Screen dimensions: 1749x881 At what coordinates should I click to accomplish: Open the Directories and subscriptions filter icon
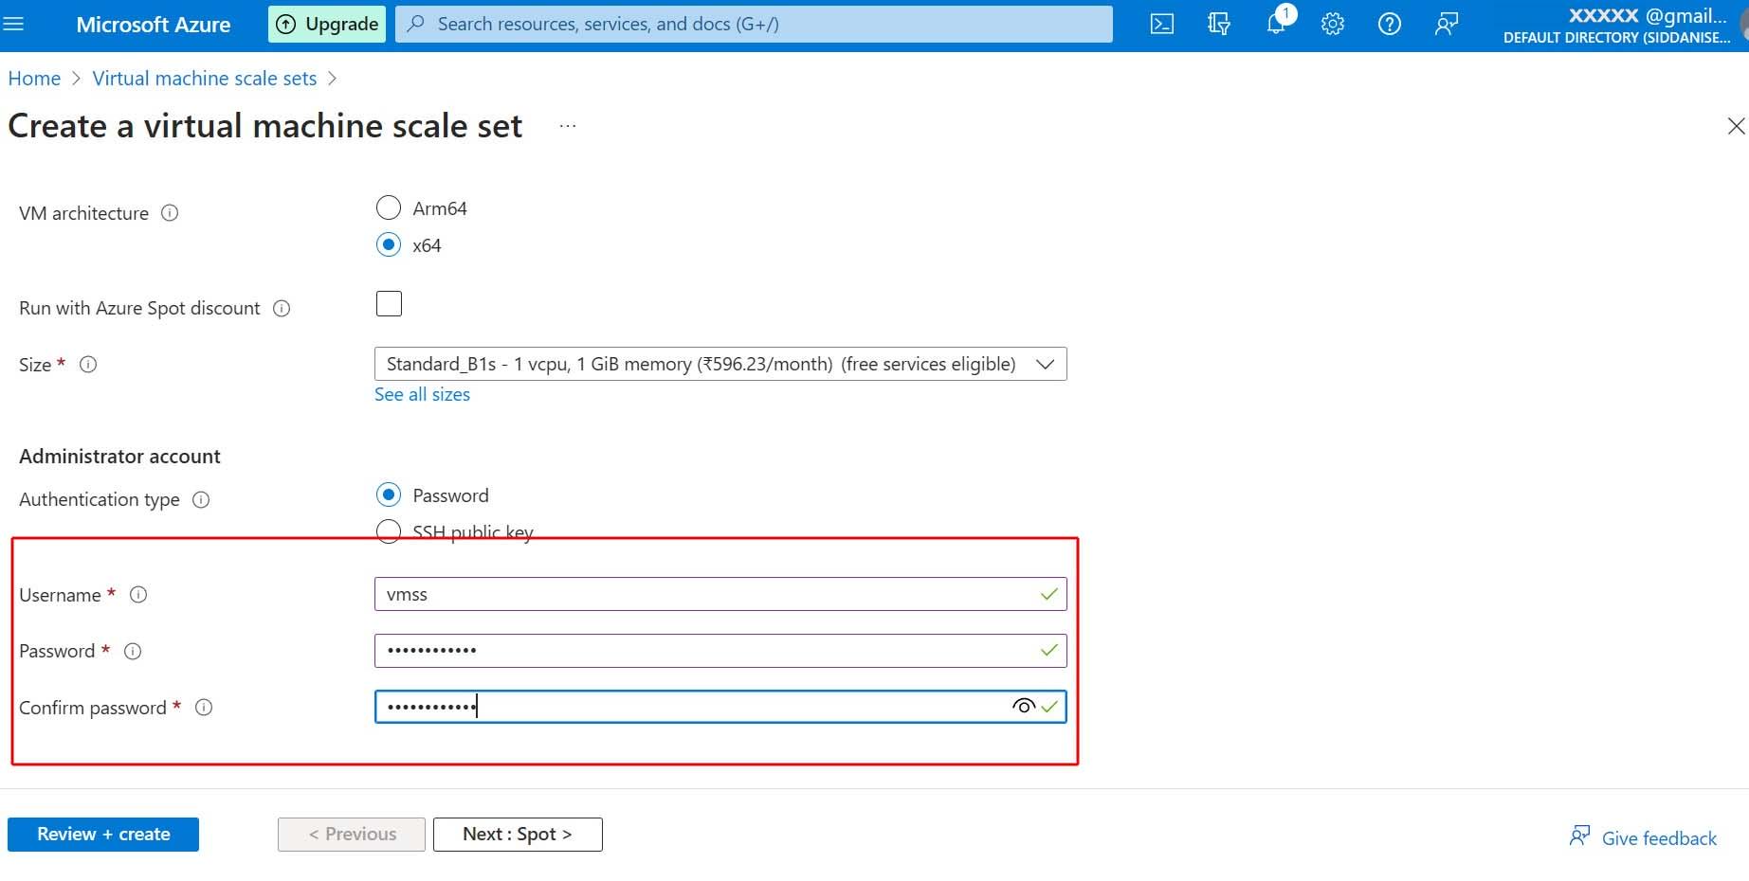coord(1218,25)
